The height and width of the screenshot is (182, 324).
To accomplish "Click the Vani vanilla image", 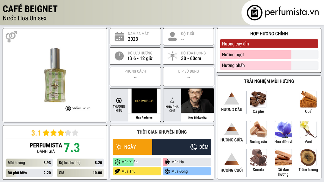I will click(308, 130).
